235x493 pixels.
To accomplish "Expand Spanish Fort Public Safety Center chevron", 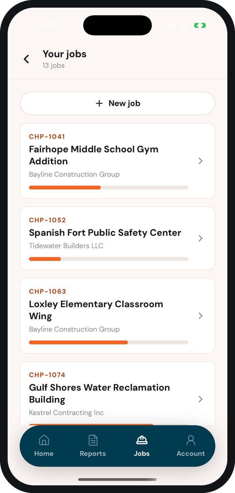I will click(x=200, y=238).
